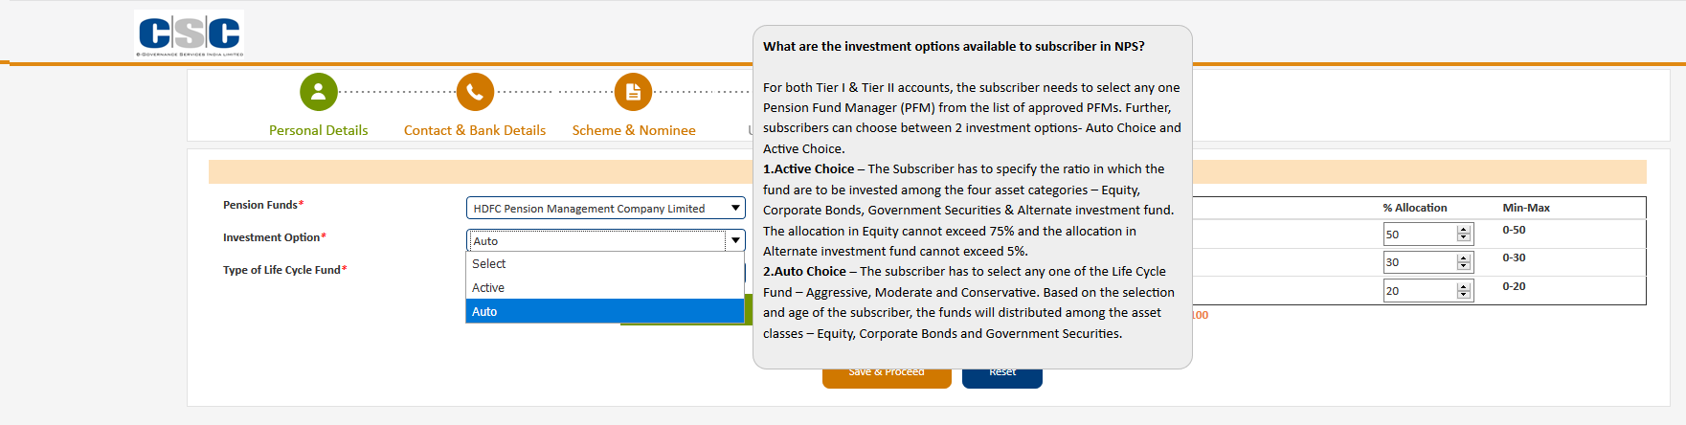The width and height of the screenshot is (1686, 425).
Task: Click the allocation field showing 20
Action: (x=1420, y=290)
